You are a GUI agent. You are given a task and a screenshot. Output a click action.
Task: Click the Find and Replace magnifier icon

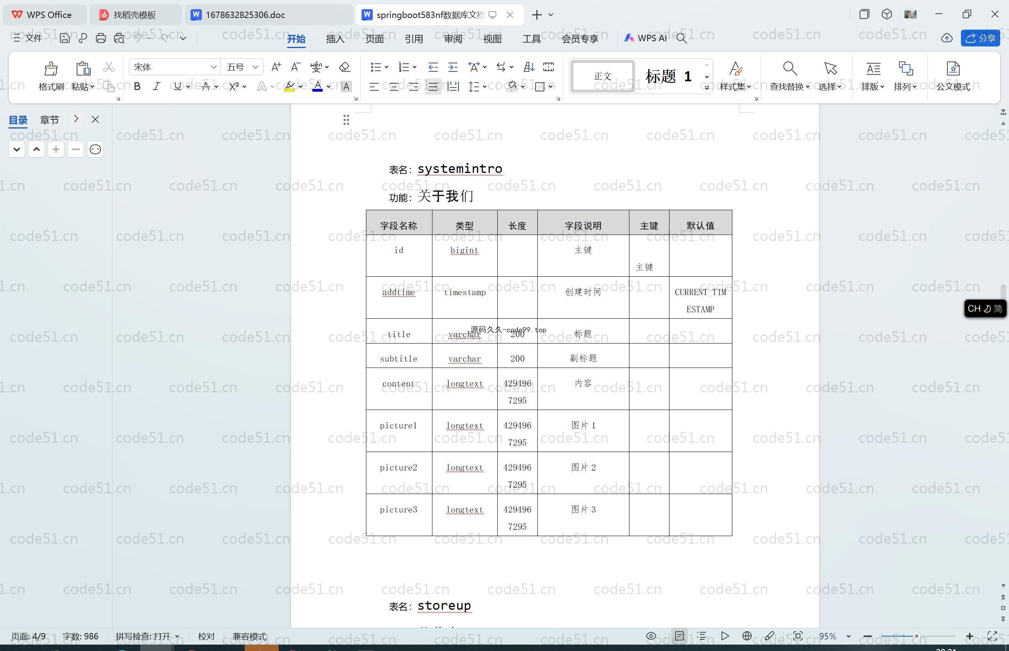point(790,68)
